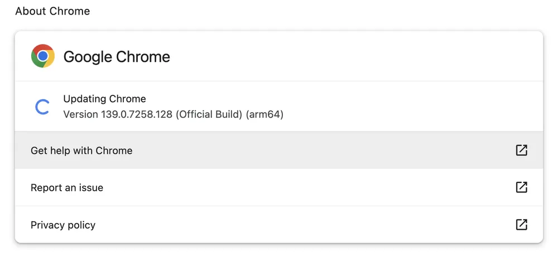Click the blue update progress spinner
This screenshot has width=558, height=256.
(42, 107)
